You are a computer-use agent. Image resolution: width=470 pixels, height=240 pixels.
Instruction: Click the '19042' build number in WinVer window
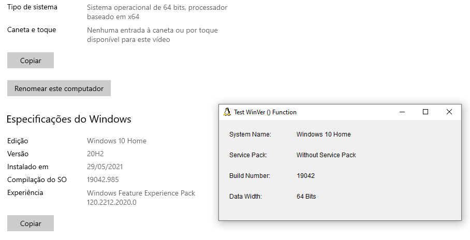tap(306, 175)
